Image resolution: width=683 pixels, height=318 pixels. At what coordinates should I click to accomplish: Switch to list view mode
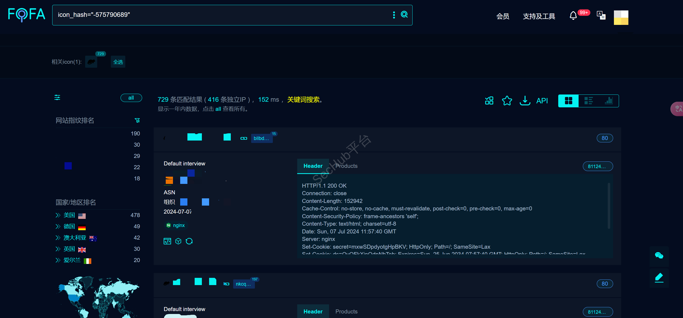[588, 101]
